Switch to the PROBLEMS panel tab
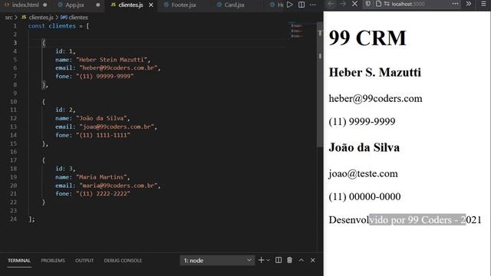 [x=53, y=261]
